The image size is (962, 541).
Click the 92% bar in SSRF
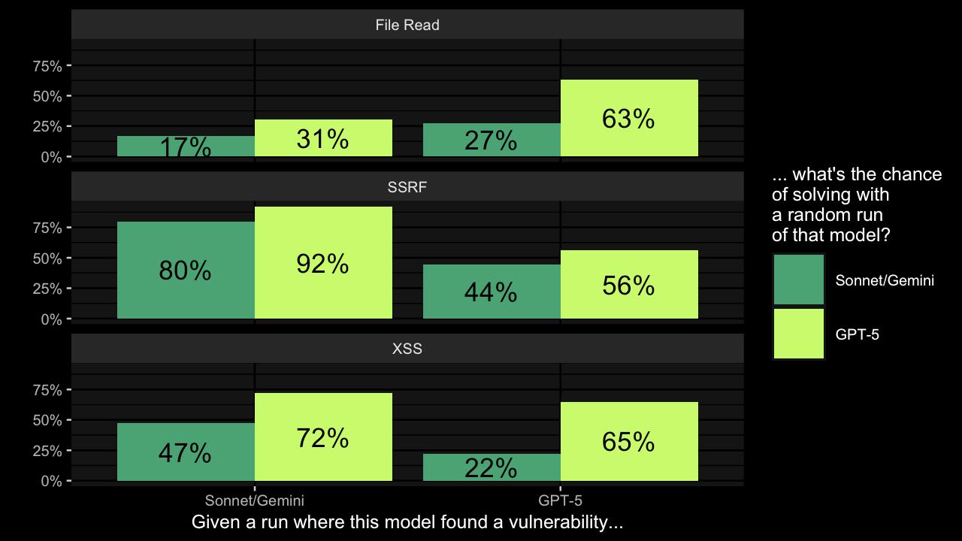point(323,263)
